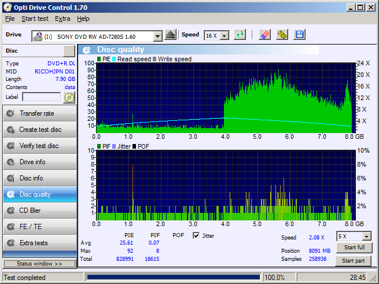Maximize the Opti Drive Control window
379x284 pixels.
360,8
